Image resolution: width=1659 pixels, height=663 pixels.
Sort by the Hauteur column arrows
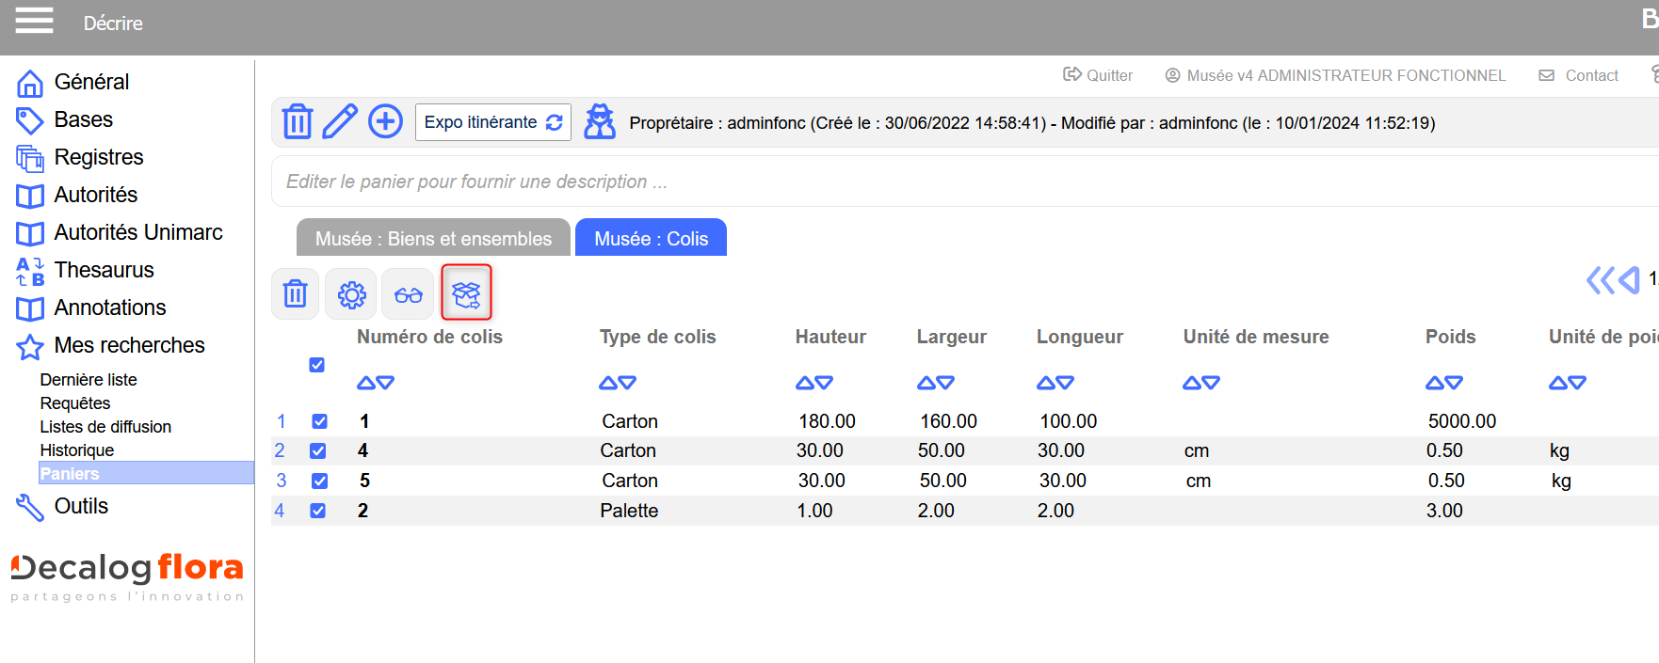click(813, 383)
